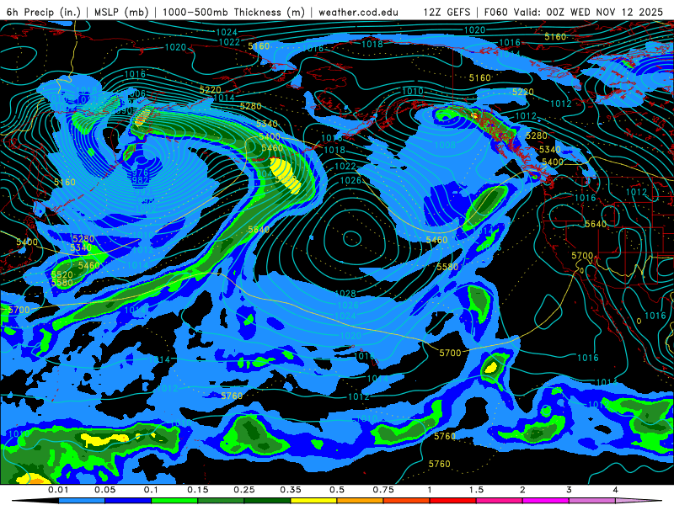
Task: Click the '1028' isobar label
Action: point(345,294)
